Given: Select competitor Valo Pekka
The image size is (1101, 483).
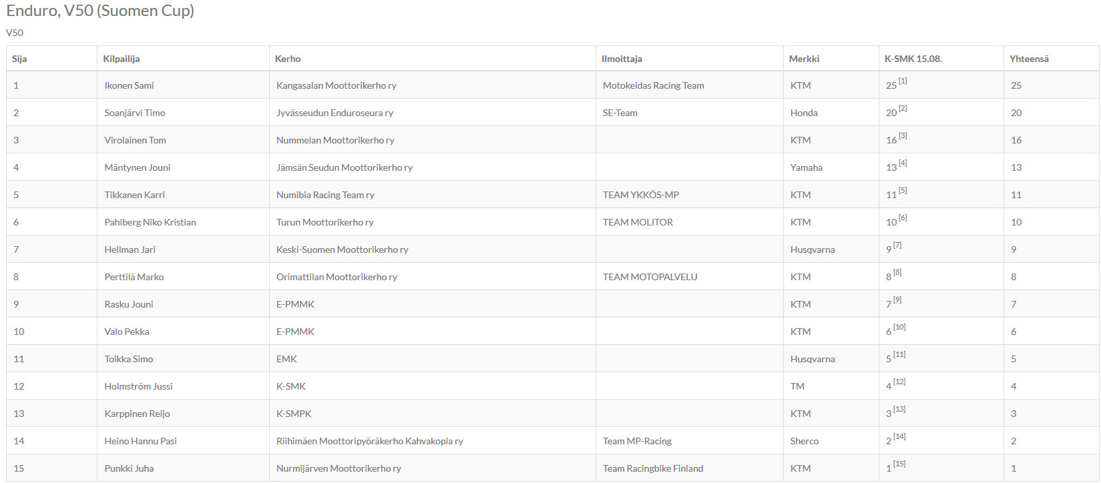Looking at the screenshot, I should pyautogui.click(x=127, y=332).
